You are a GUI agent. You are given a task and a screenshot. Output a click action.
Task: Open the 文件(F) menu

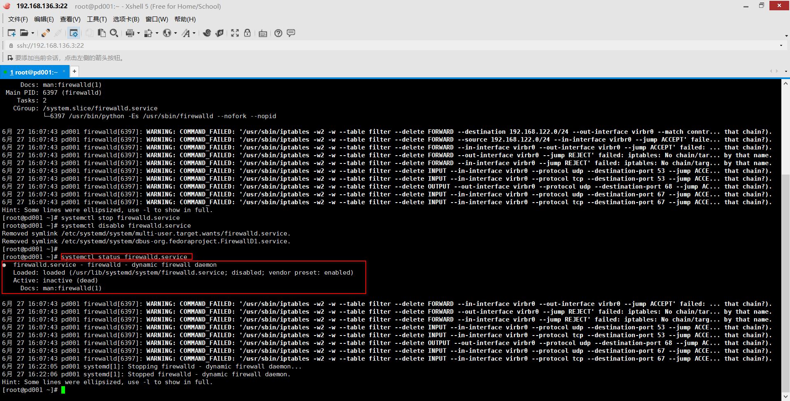18,19
